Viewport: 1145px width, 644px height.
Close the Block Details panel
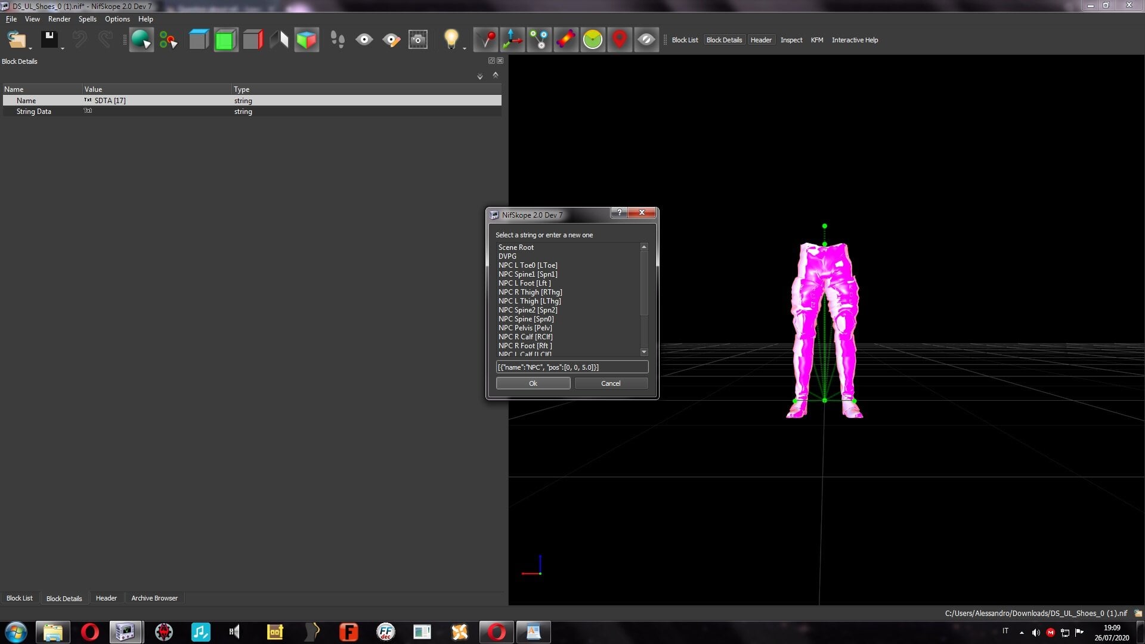(500, 61)
